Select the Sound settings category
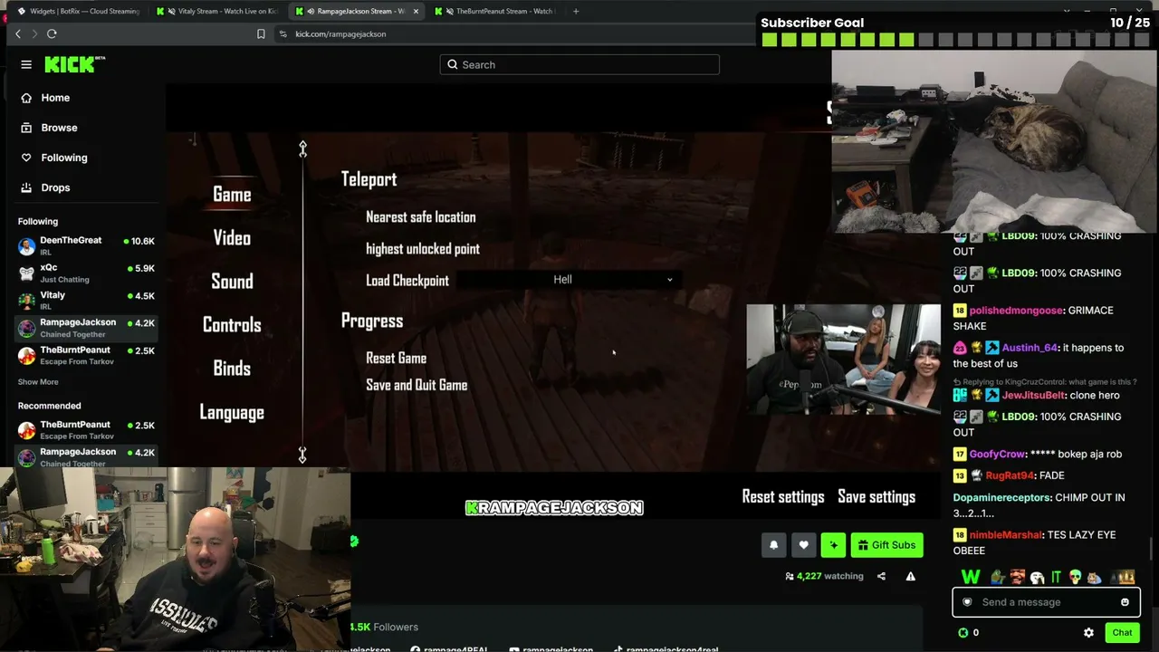This screenshot has height=652, width=1159. tap(232, 282)
